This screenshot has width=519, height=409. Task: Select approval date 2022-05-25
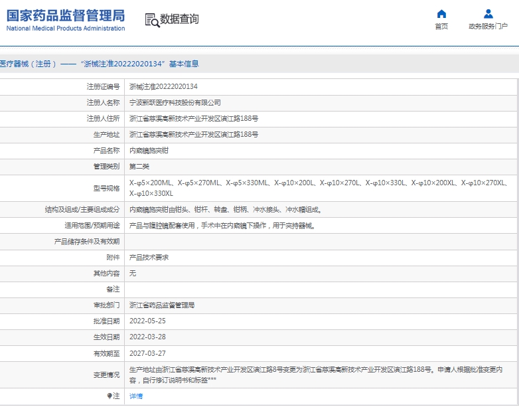pyautogui.click(x=147, y=321)
